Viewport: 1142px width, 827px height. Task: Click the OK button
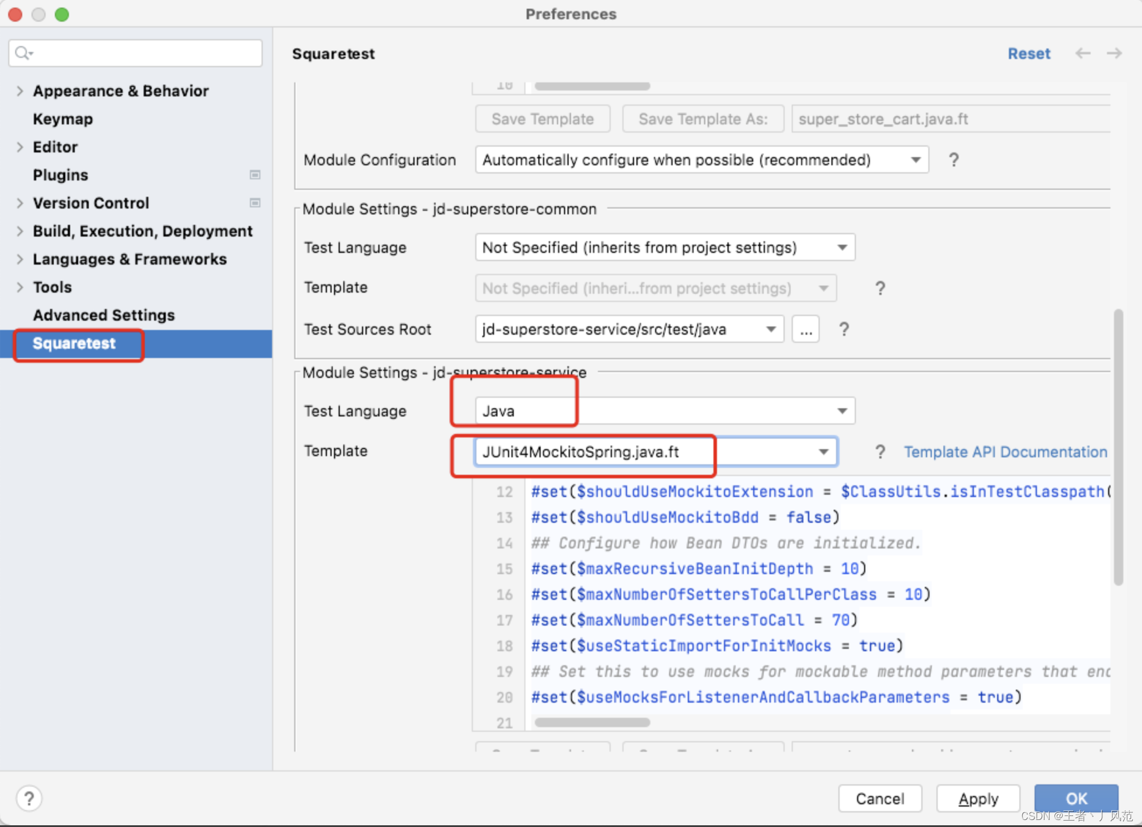coord(1077,798)
